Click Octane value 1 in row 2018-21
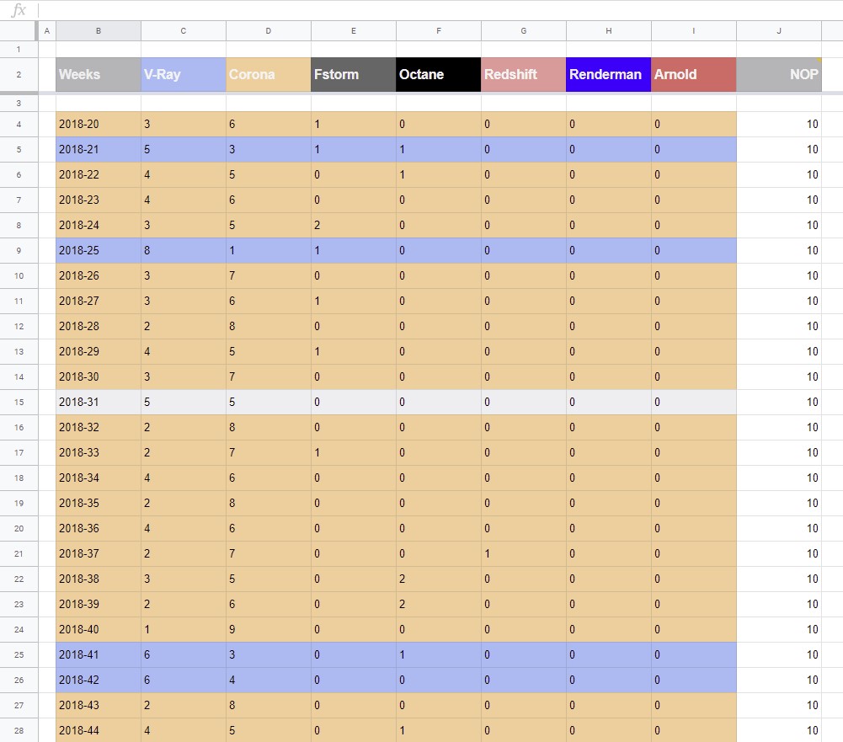The image size is (843, 742). coord(439,149)
